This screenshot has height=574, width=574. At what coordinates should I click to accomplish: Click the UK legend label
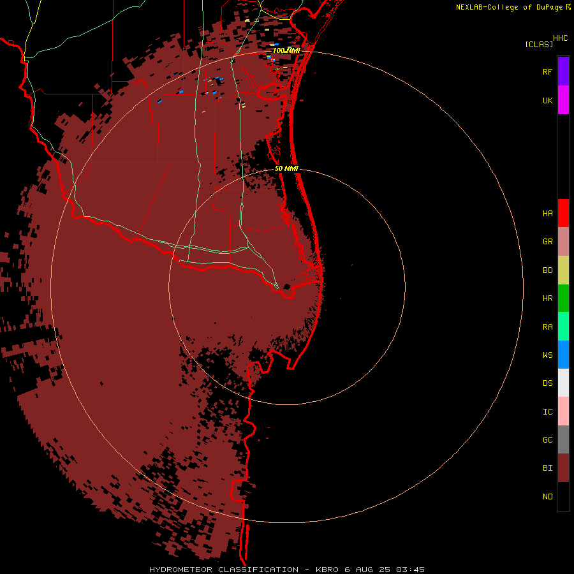coord(548,101)
